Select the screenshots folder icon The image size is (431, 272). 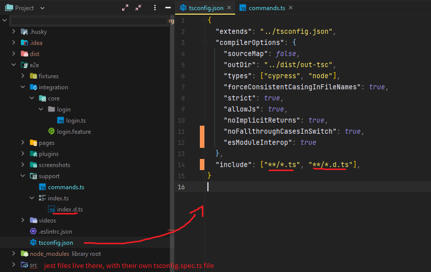click(x=33, y=165)
